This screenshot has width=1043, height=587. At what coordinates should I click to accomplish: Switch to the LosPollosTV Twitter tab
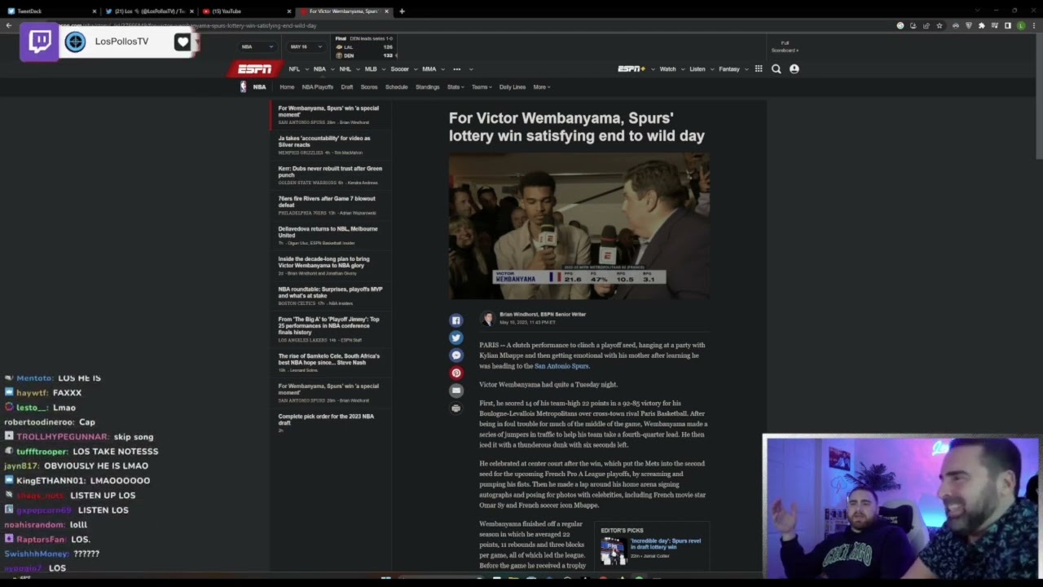click(149, 11)
